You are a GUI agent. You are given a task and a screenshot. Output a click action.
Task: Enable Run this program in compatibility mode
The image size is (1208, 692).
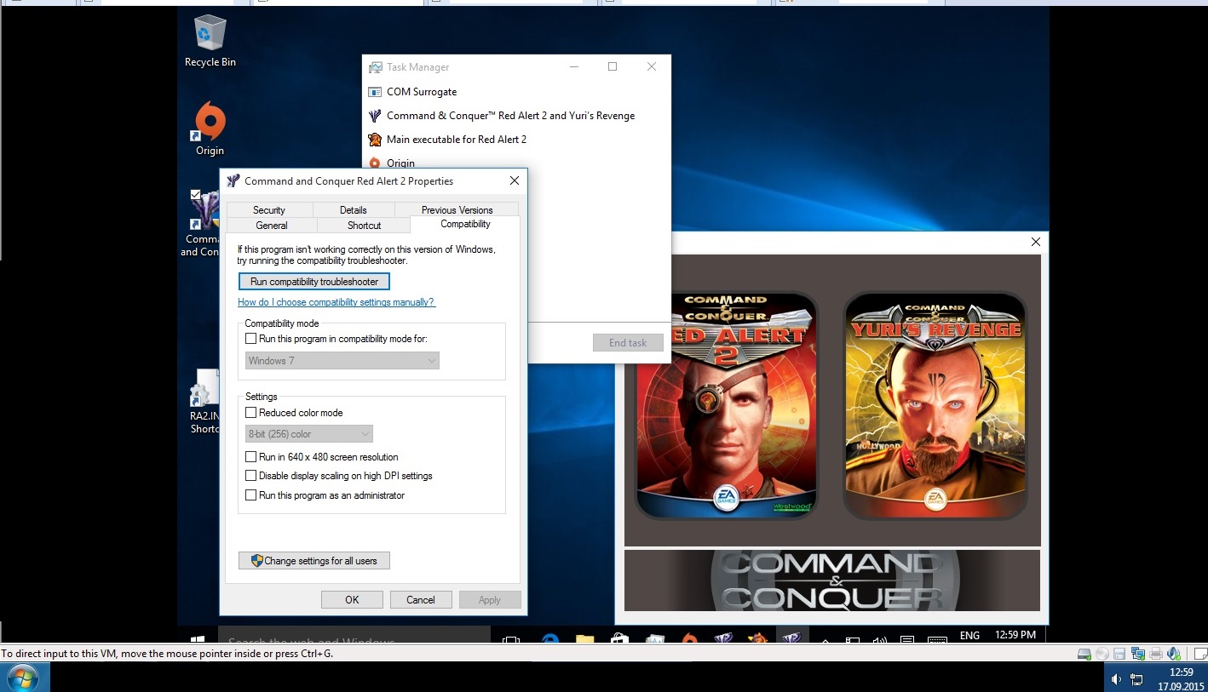click(250, 339)
